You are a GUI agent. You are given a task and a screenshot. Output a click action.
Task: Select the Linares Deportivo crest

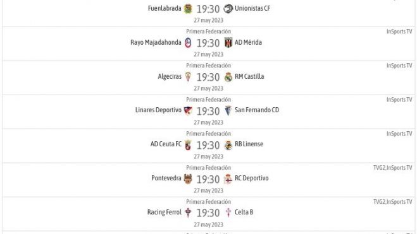(188, 110)
